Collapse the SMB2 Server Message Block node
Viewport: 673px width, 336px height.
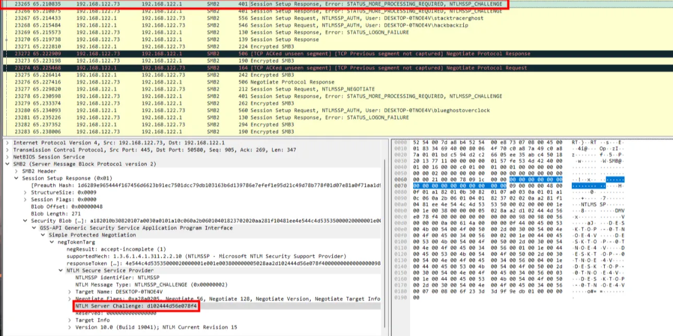7,164
